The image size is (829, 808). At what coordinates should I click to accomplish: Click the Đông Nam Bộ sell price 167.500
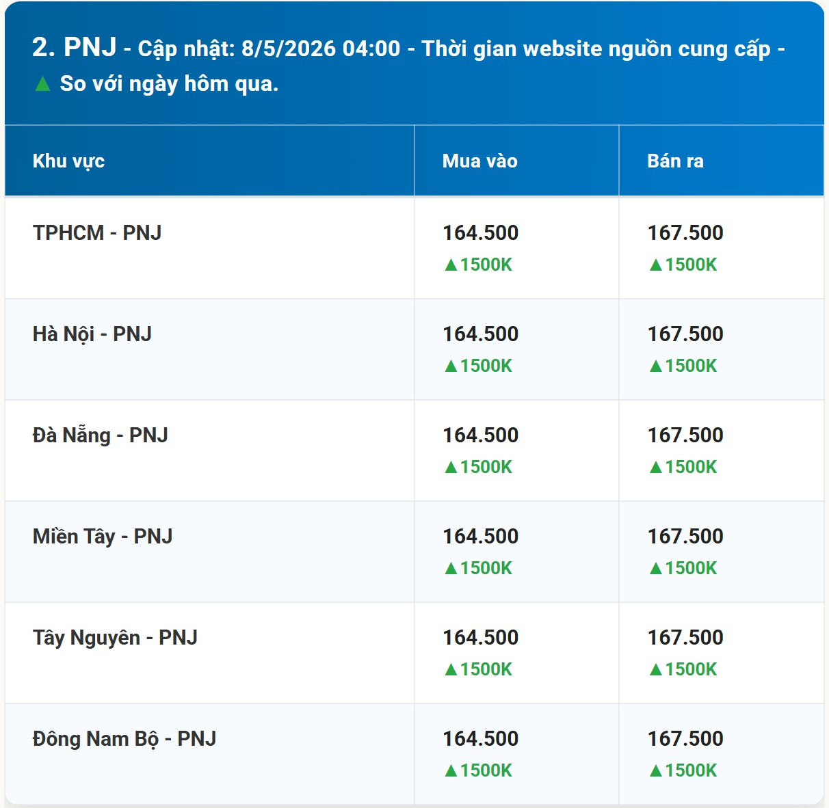pos(685,738)
